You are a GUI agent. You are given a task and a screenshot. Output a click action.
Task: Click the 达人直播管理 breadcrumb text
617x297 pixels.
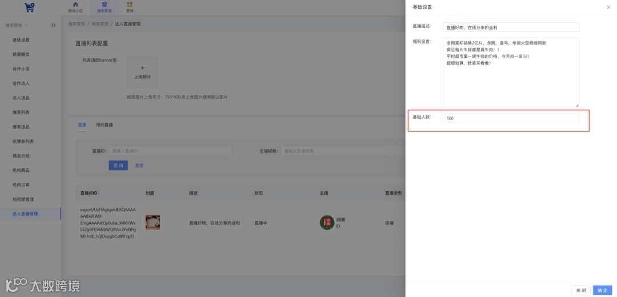pyautogui.click(x=128, y=24)
